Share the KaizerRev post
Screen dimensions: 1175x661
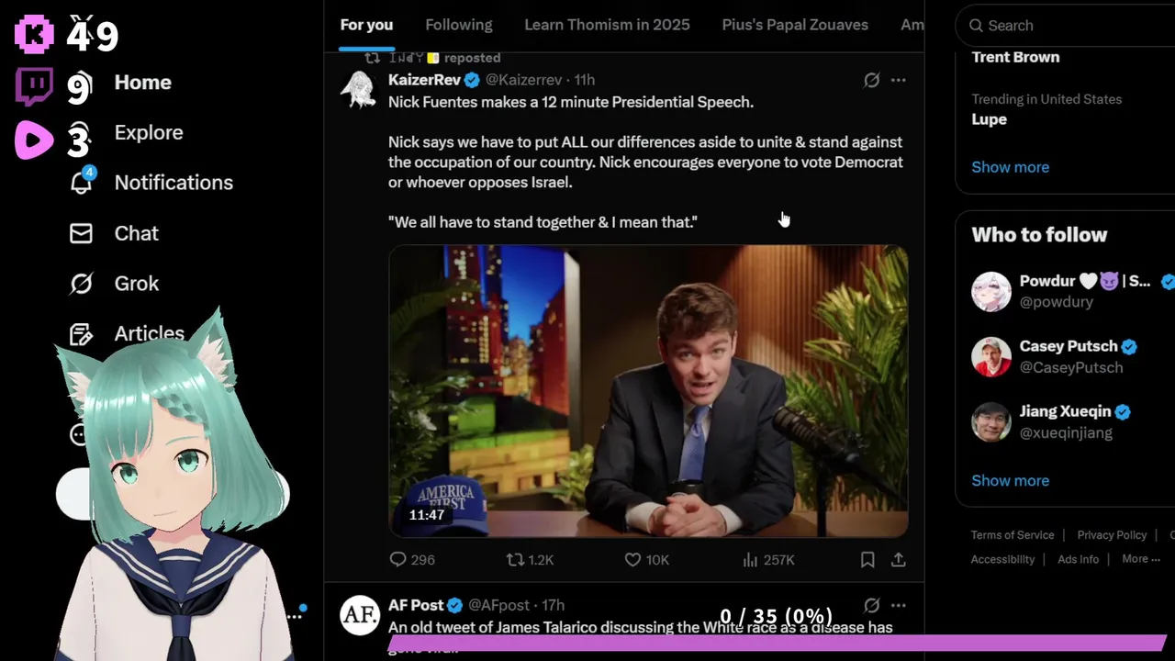pos(899,559)
